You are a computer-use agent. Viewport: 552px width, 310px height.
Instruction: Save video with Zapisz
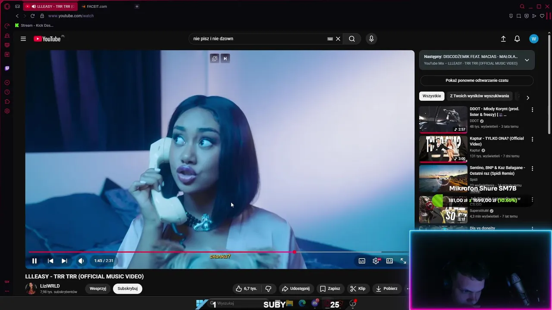click(x=330, y=288)
